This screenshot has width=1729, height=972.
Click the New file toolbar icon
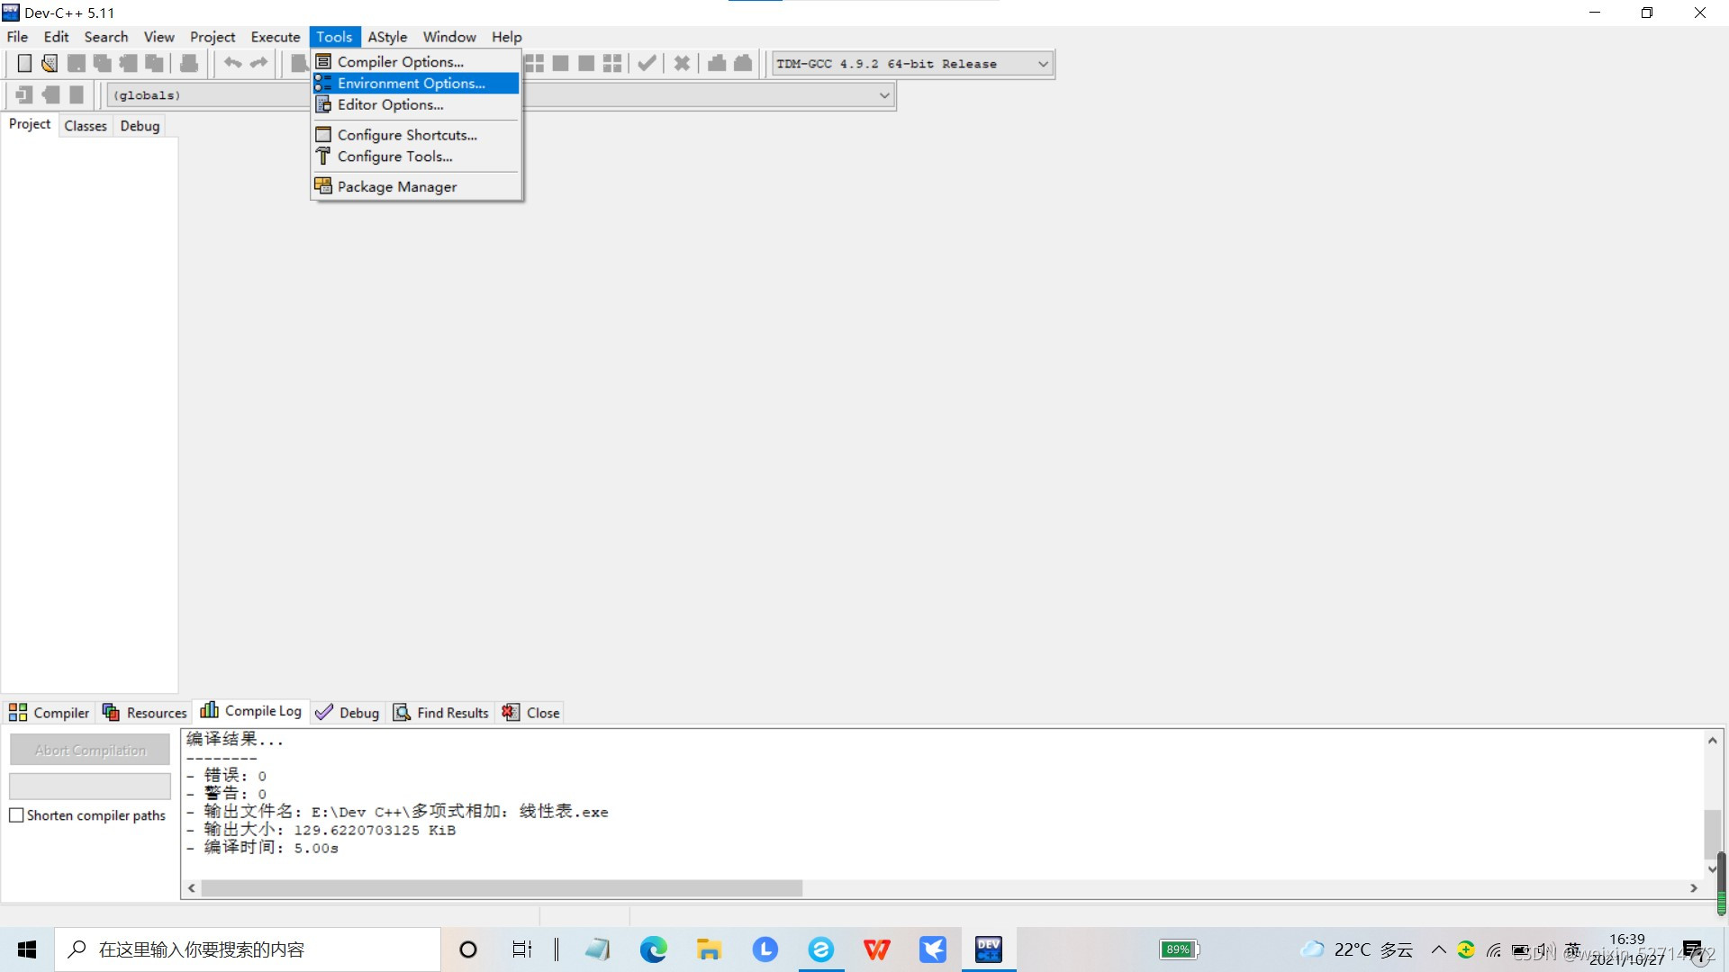24,63
